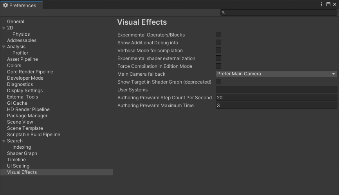Collapse the Analysis category arrow
This screenshot has width=339, height=195.
click(x=4, y=47)
